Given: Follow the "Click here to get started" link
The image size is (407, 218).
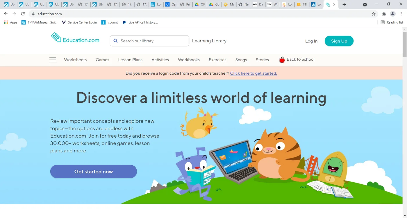Looking at the screenshot, I should (254, 73).
